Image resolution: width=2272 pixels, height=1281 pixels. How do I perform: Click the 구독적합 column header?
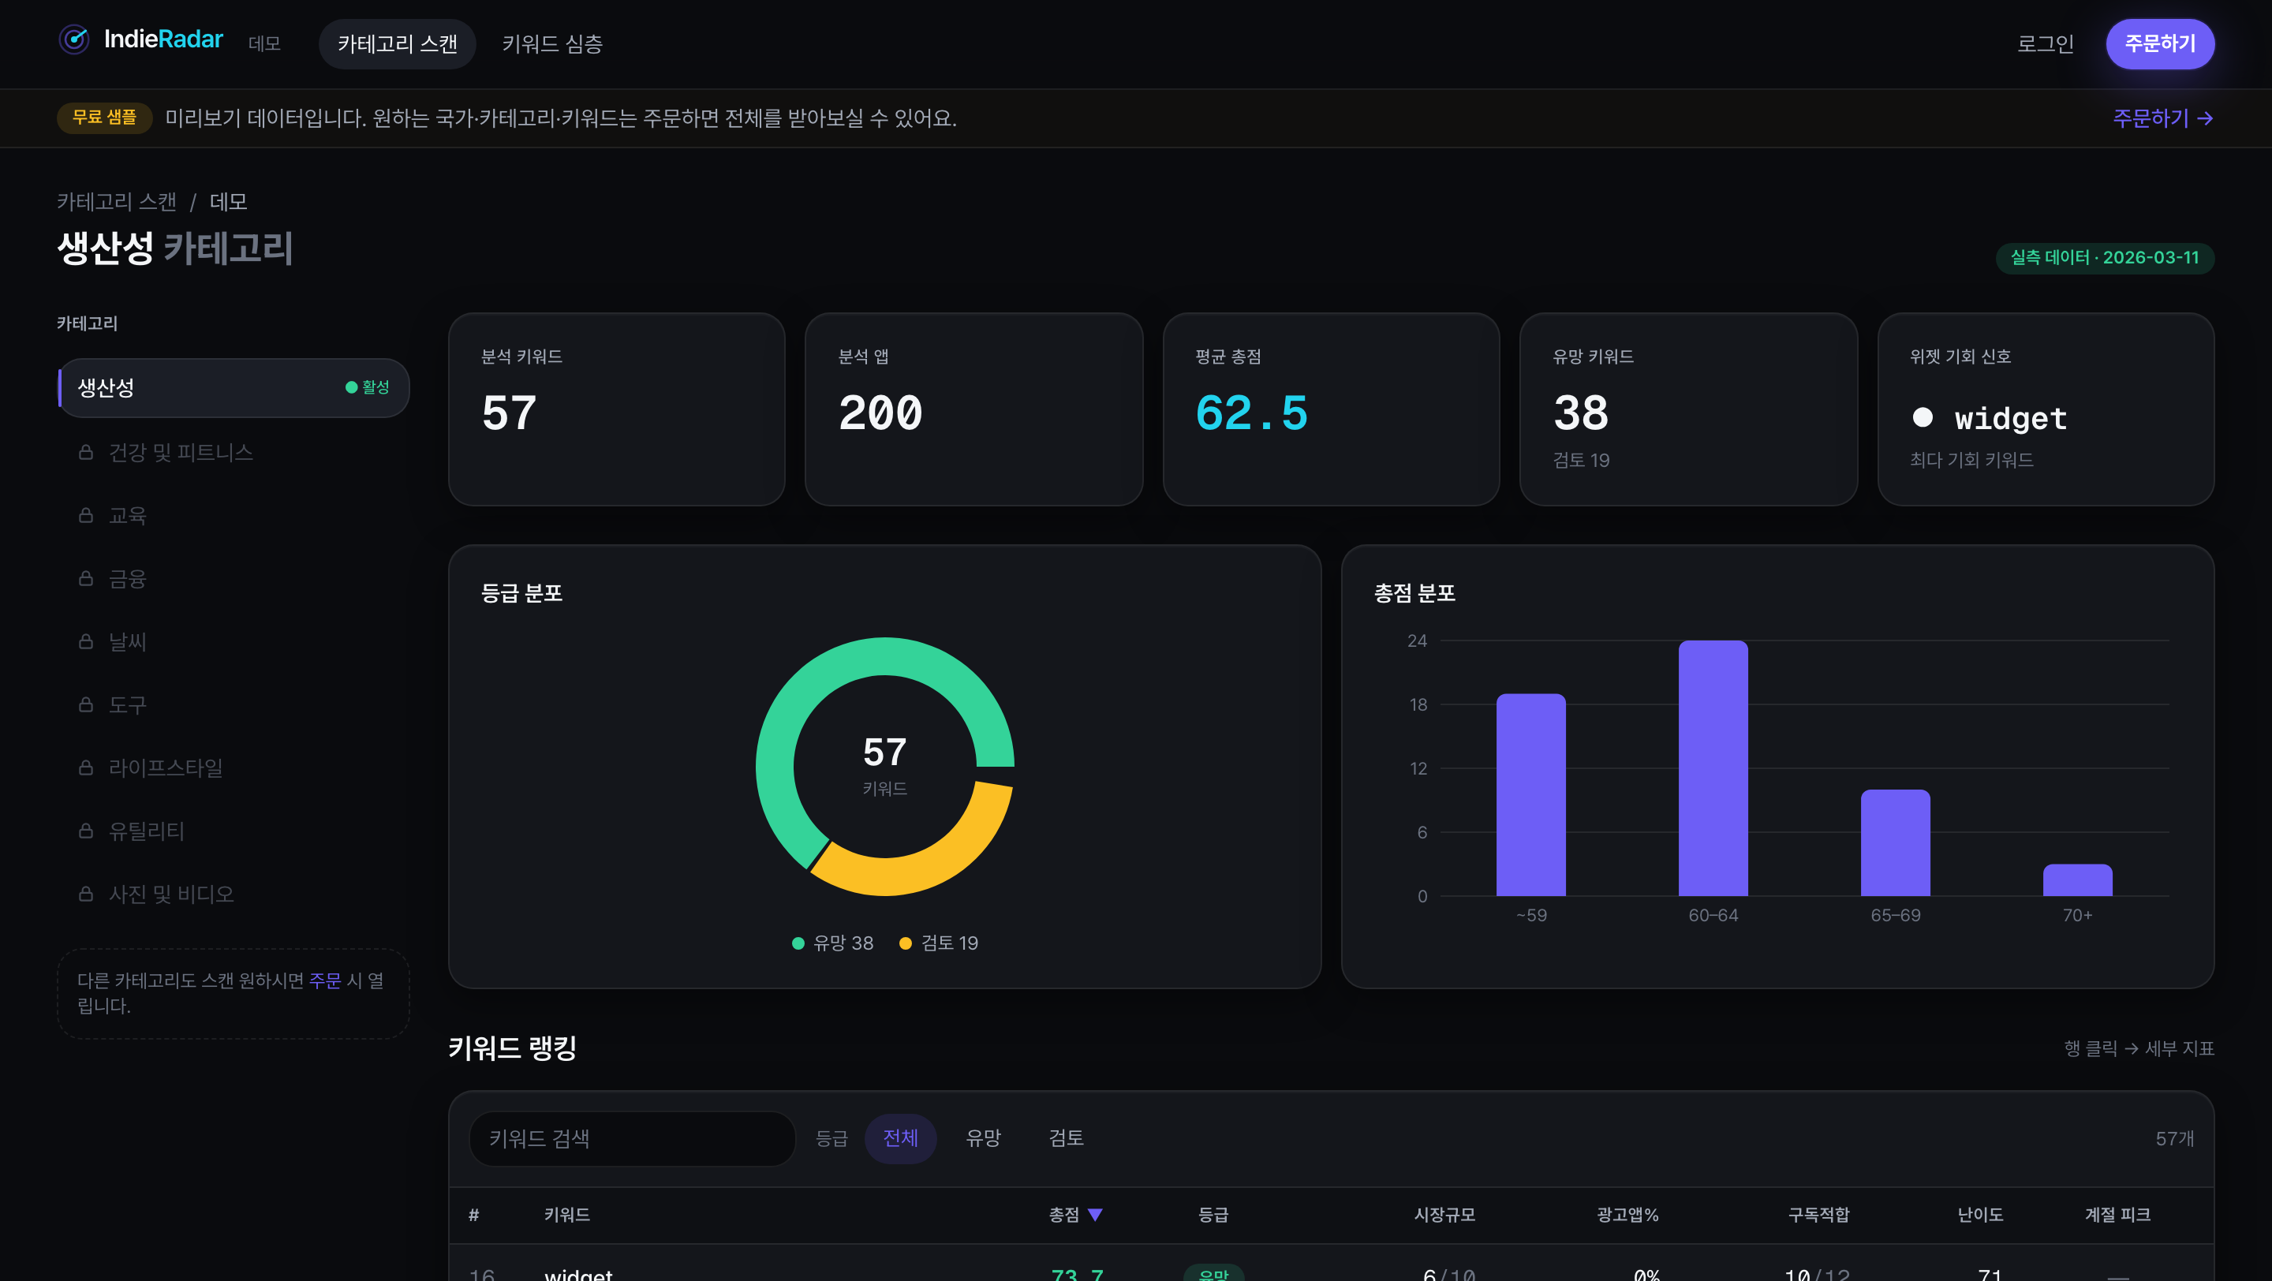1818,1215
